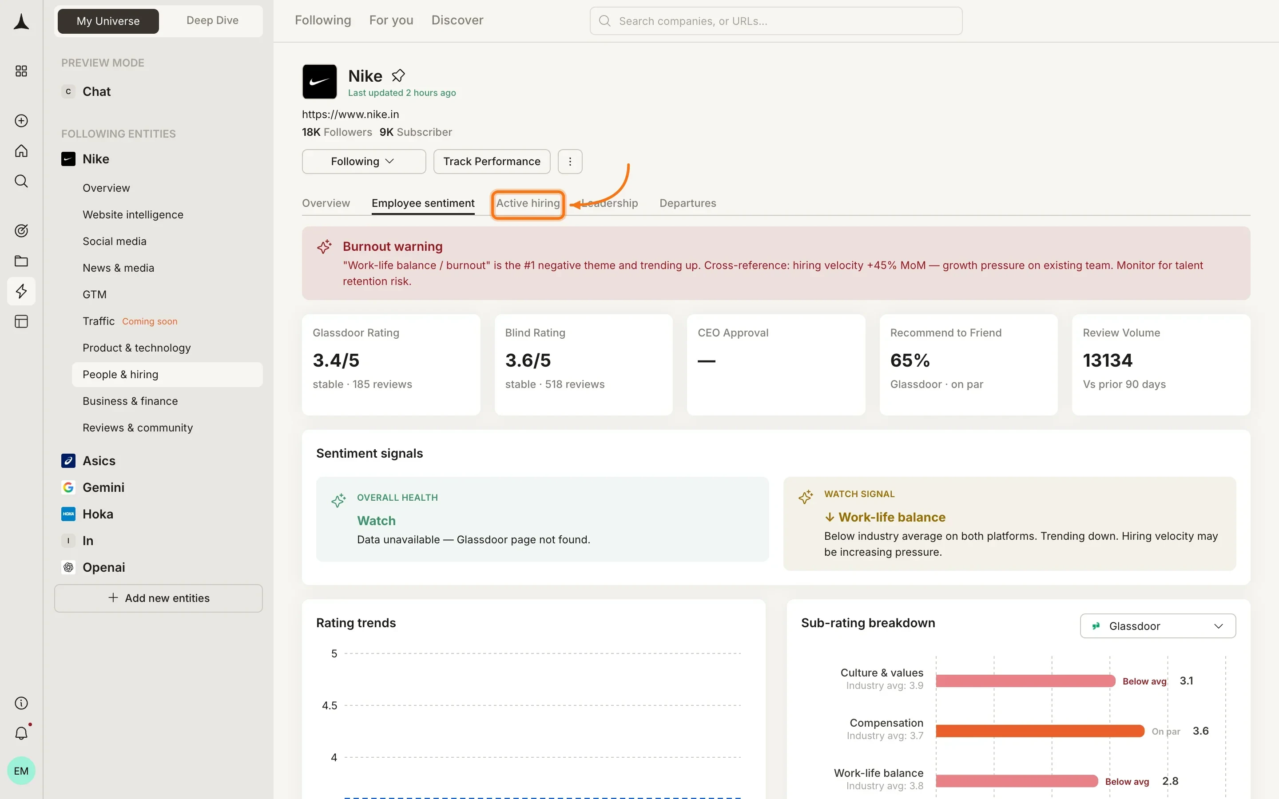Image resolution: width=1279 pixels, height=799 pixels.
Task: Click the plus circle icon in sidebar
Action: coord(21,120)
